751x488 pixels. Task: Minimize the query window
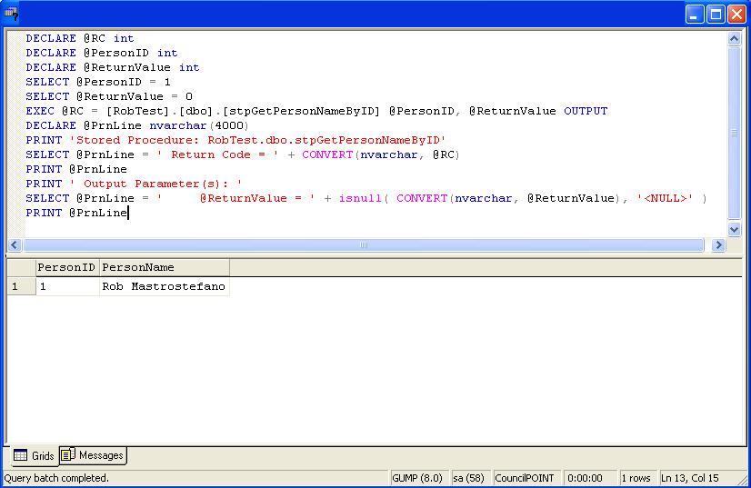tap(694, 13)
